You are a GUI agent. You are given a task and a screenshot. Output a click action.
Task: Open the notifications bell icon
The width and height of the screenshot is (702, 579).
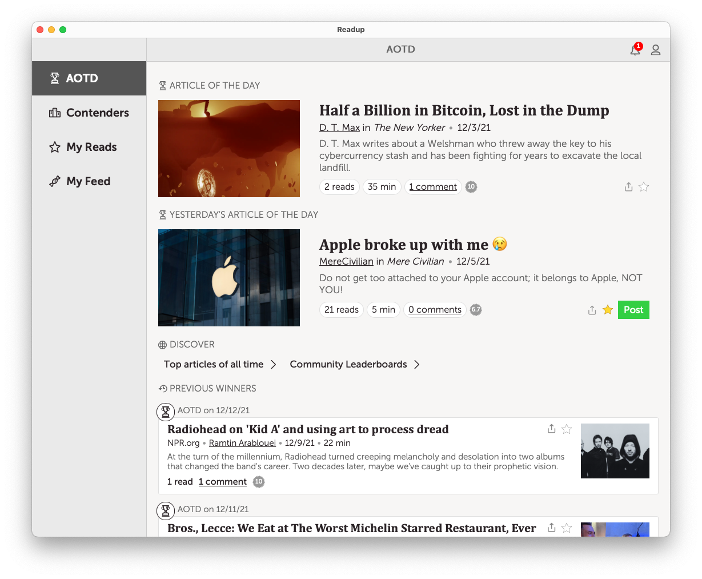[635, 50]
